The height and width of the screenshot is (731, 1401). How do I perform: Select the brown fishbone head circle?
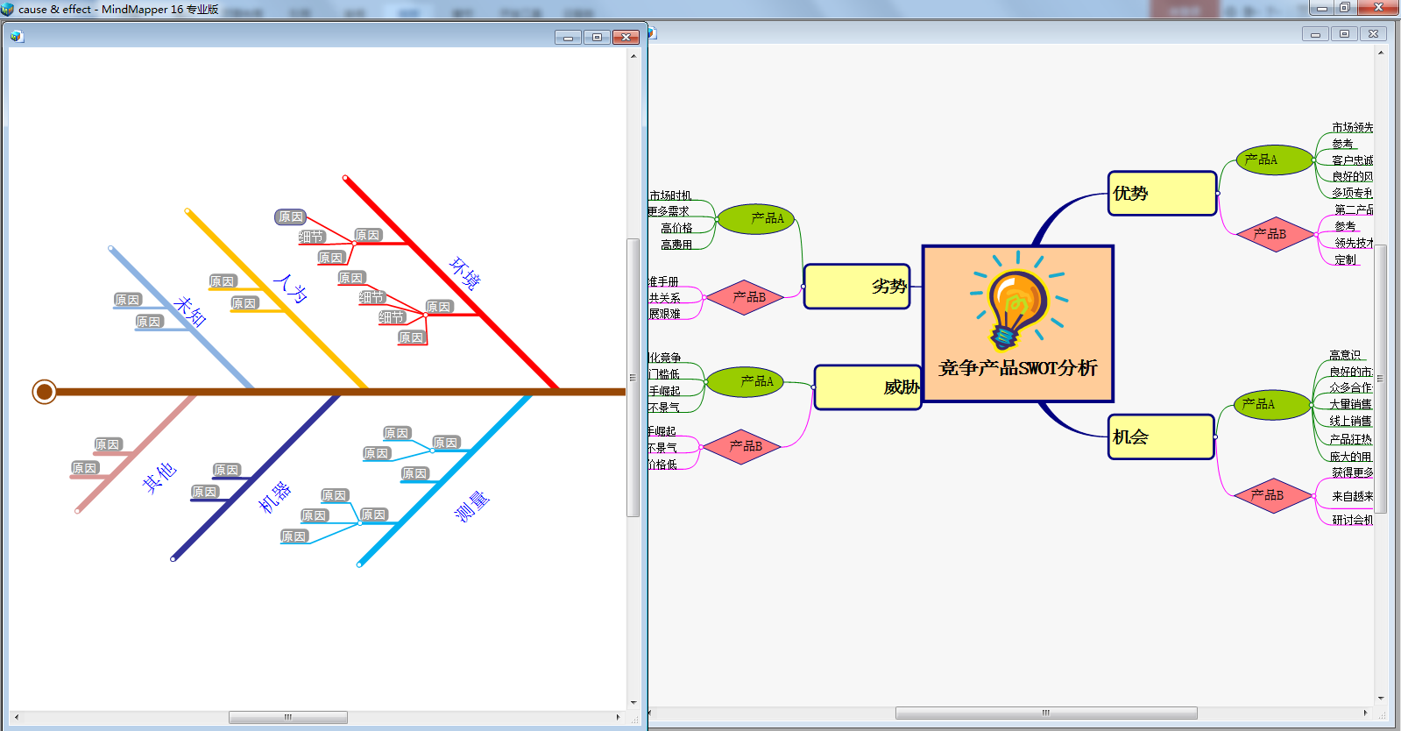pyautogui.click(x=44, y=392)
